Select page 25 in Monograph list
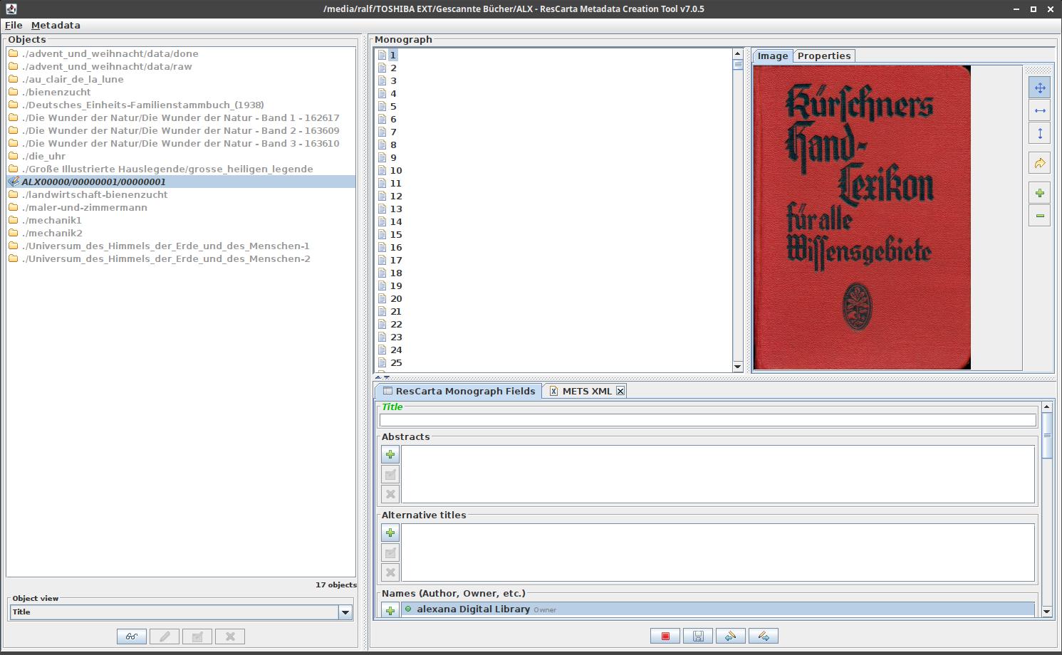Viewport: 1062px width, 655px height. pos(396,362)
